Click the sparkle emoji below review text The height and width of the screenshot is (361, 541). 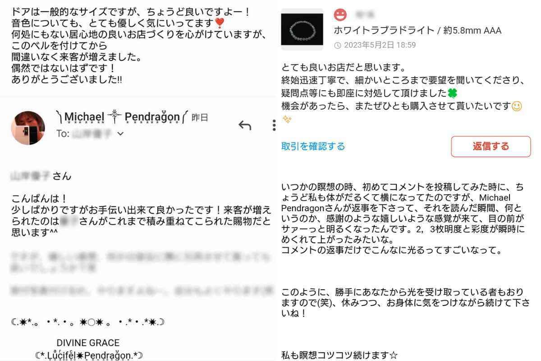point(287,120)
